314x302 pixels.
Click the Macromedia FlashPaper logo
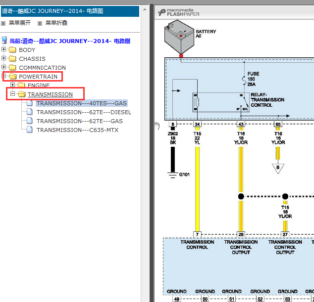tap(179, 12)
